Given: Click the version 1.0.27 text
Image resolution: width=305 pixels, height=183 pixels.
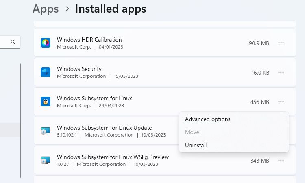Looking at the screenshot, I should coord(63,164).
